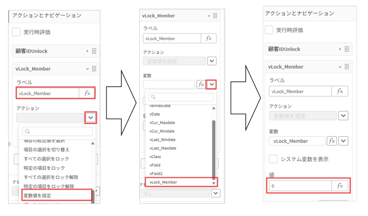Click the fx icon beside middle panel ラベル field
Viewport: 368px width, 216px height.
(x=208, y=38)
